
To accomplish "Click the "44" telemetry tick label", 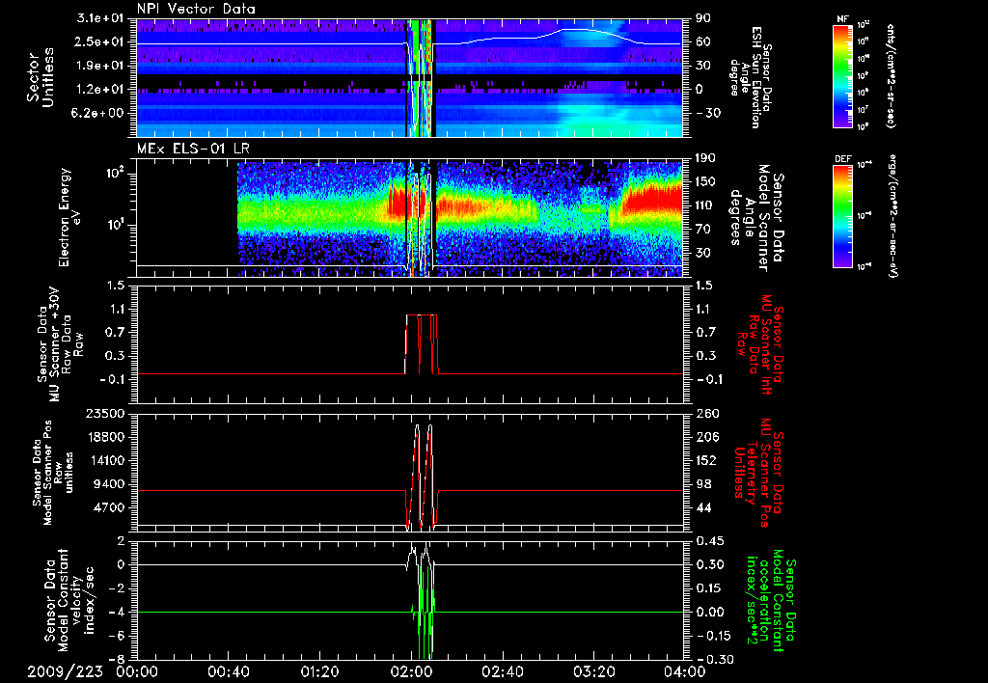I will coord(703,507).
